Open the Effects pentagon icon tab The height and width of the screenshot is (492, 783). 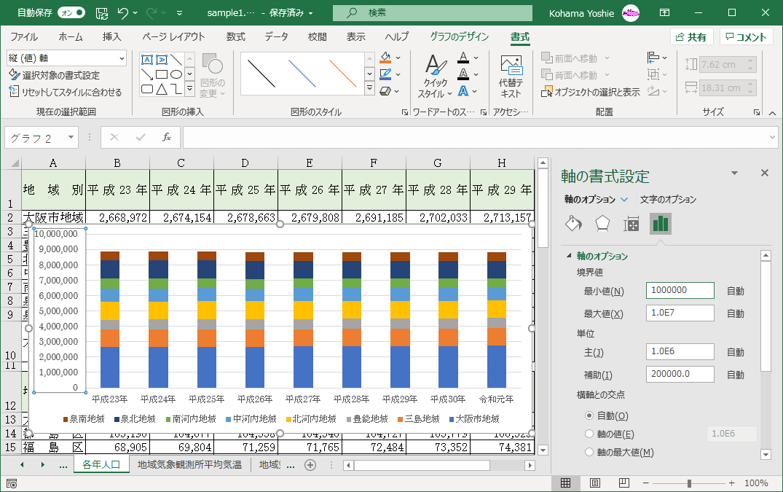coord(602,224)
